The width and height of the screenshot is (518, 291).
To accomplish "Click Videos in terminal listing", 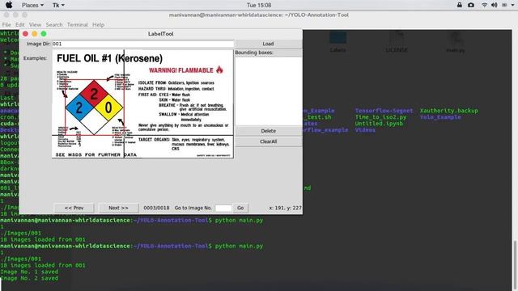I will pos(365,130).
